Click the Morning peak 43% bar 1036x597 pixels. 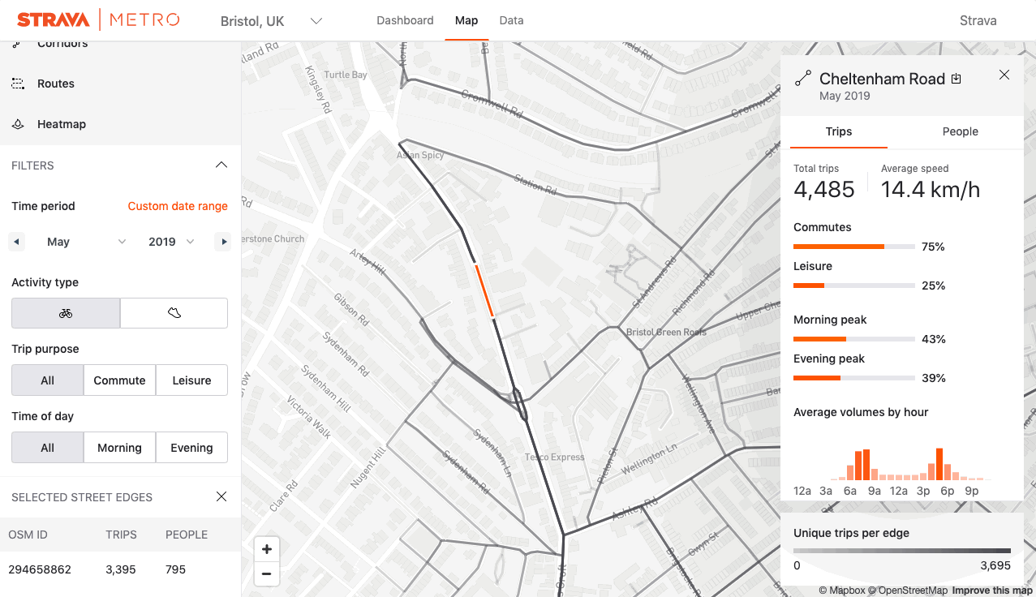tap(854, 339)
